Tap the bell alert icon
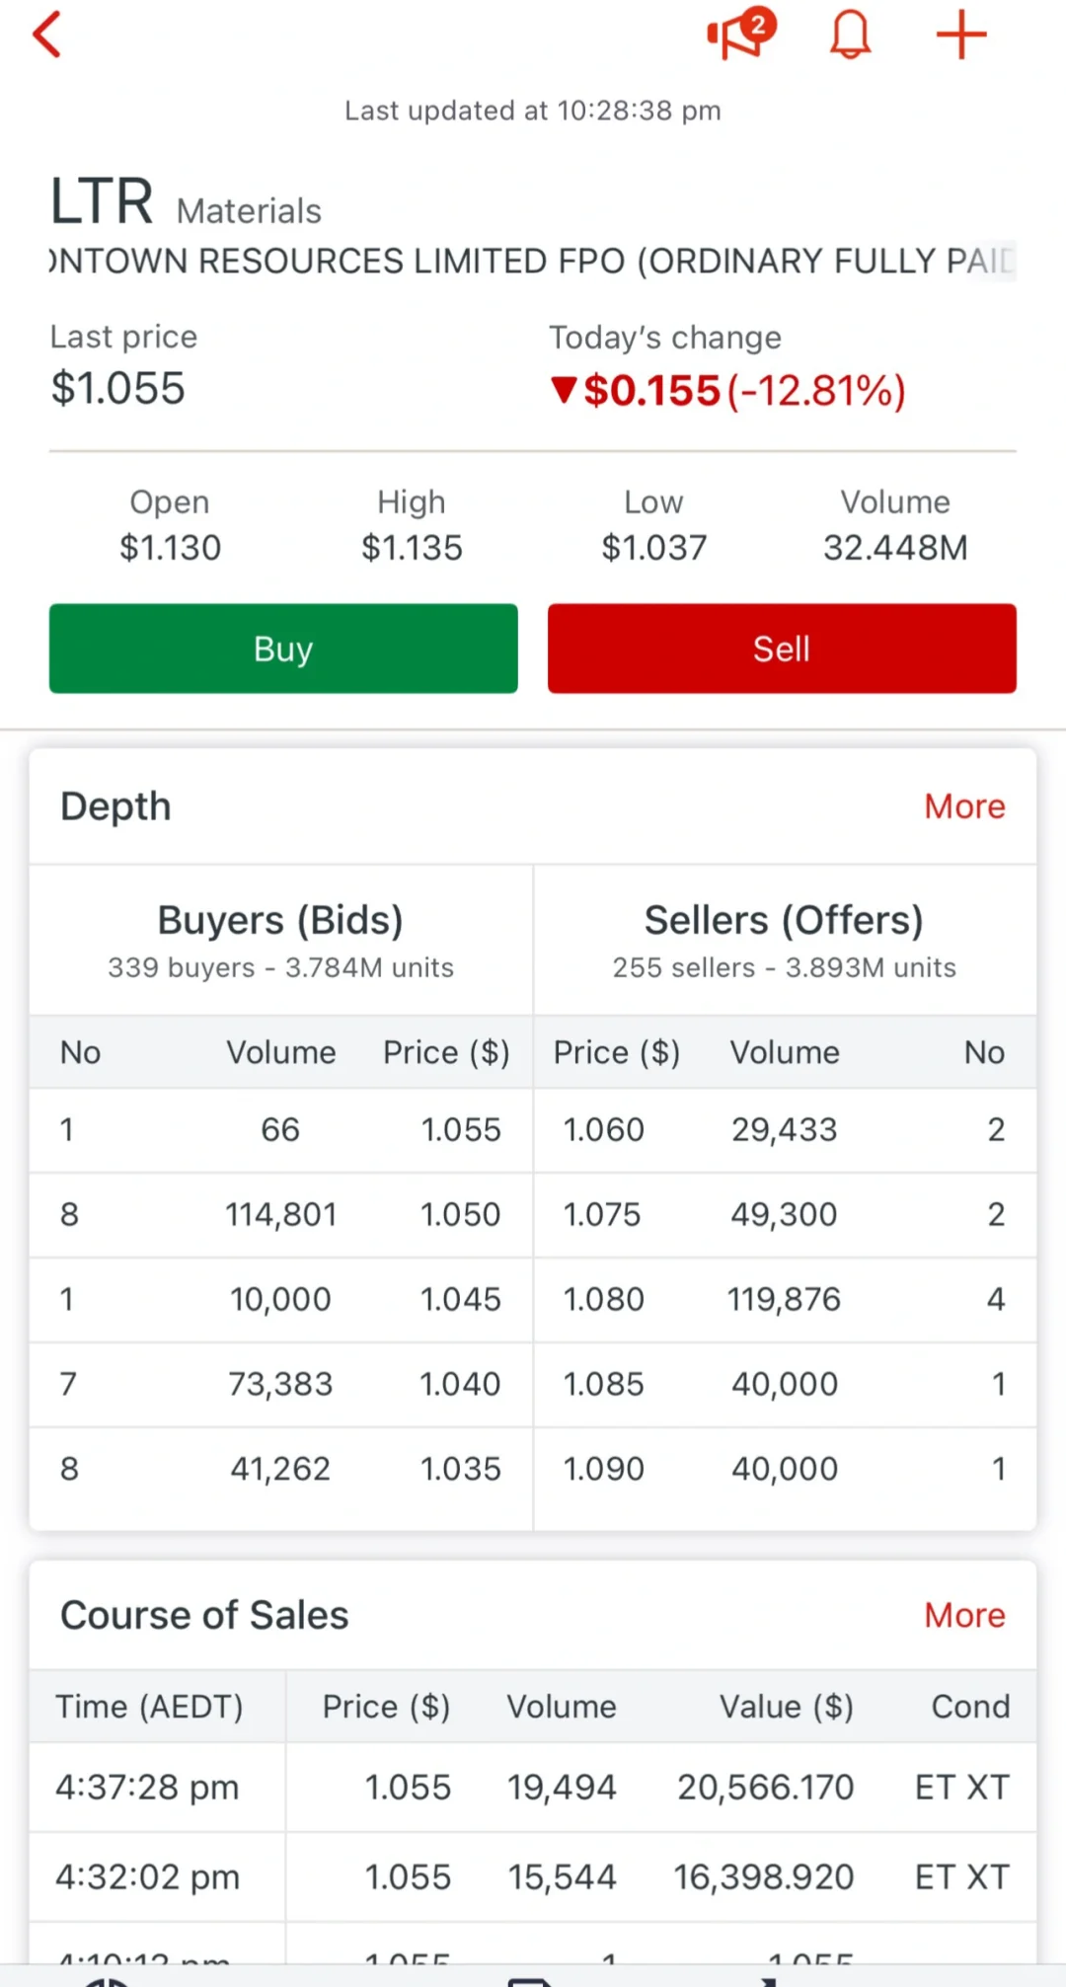Viewport: 1066px width, 1987px height. pos(850,36)
